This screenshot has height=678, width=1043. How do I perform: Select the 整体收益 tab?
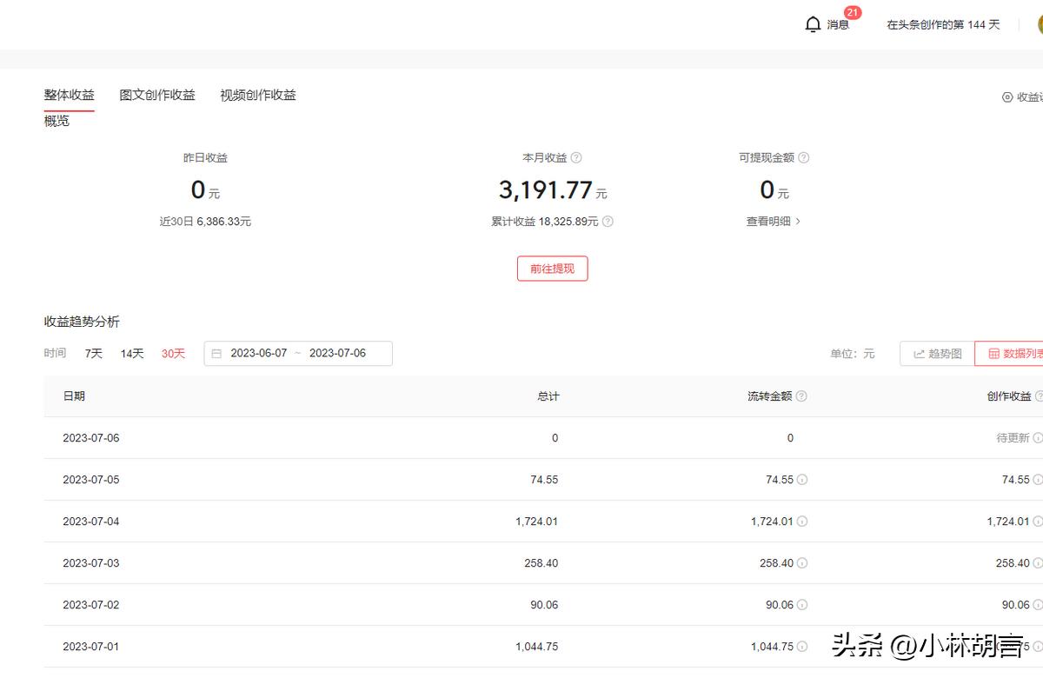(70, 95)
